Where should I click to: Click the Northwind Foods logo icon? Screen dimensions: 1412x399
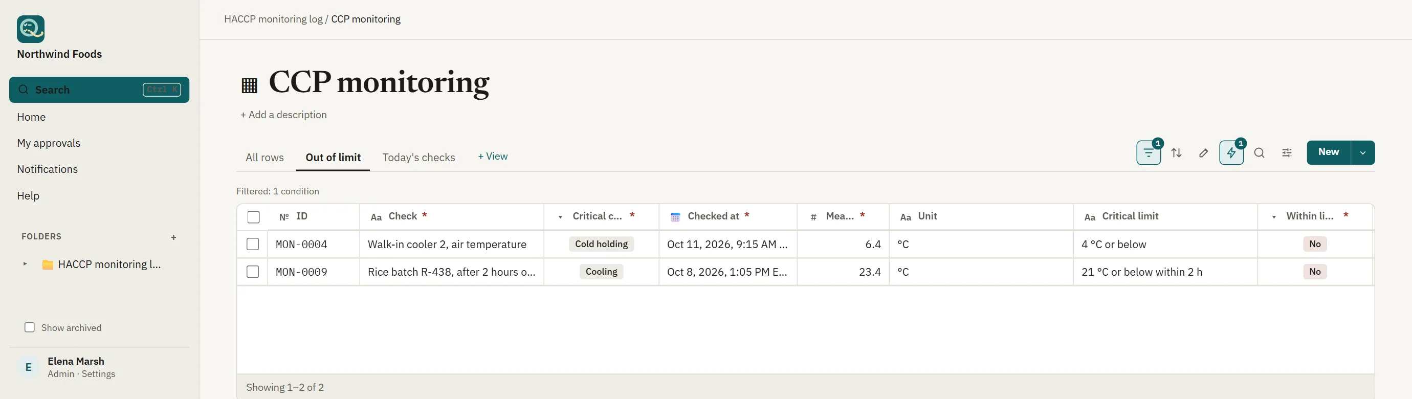click(x=31, y=29)
